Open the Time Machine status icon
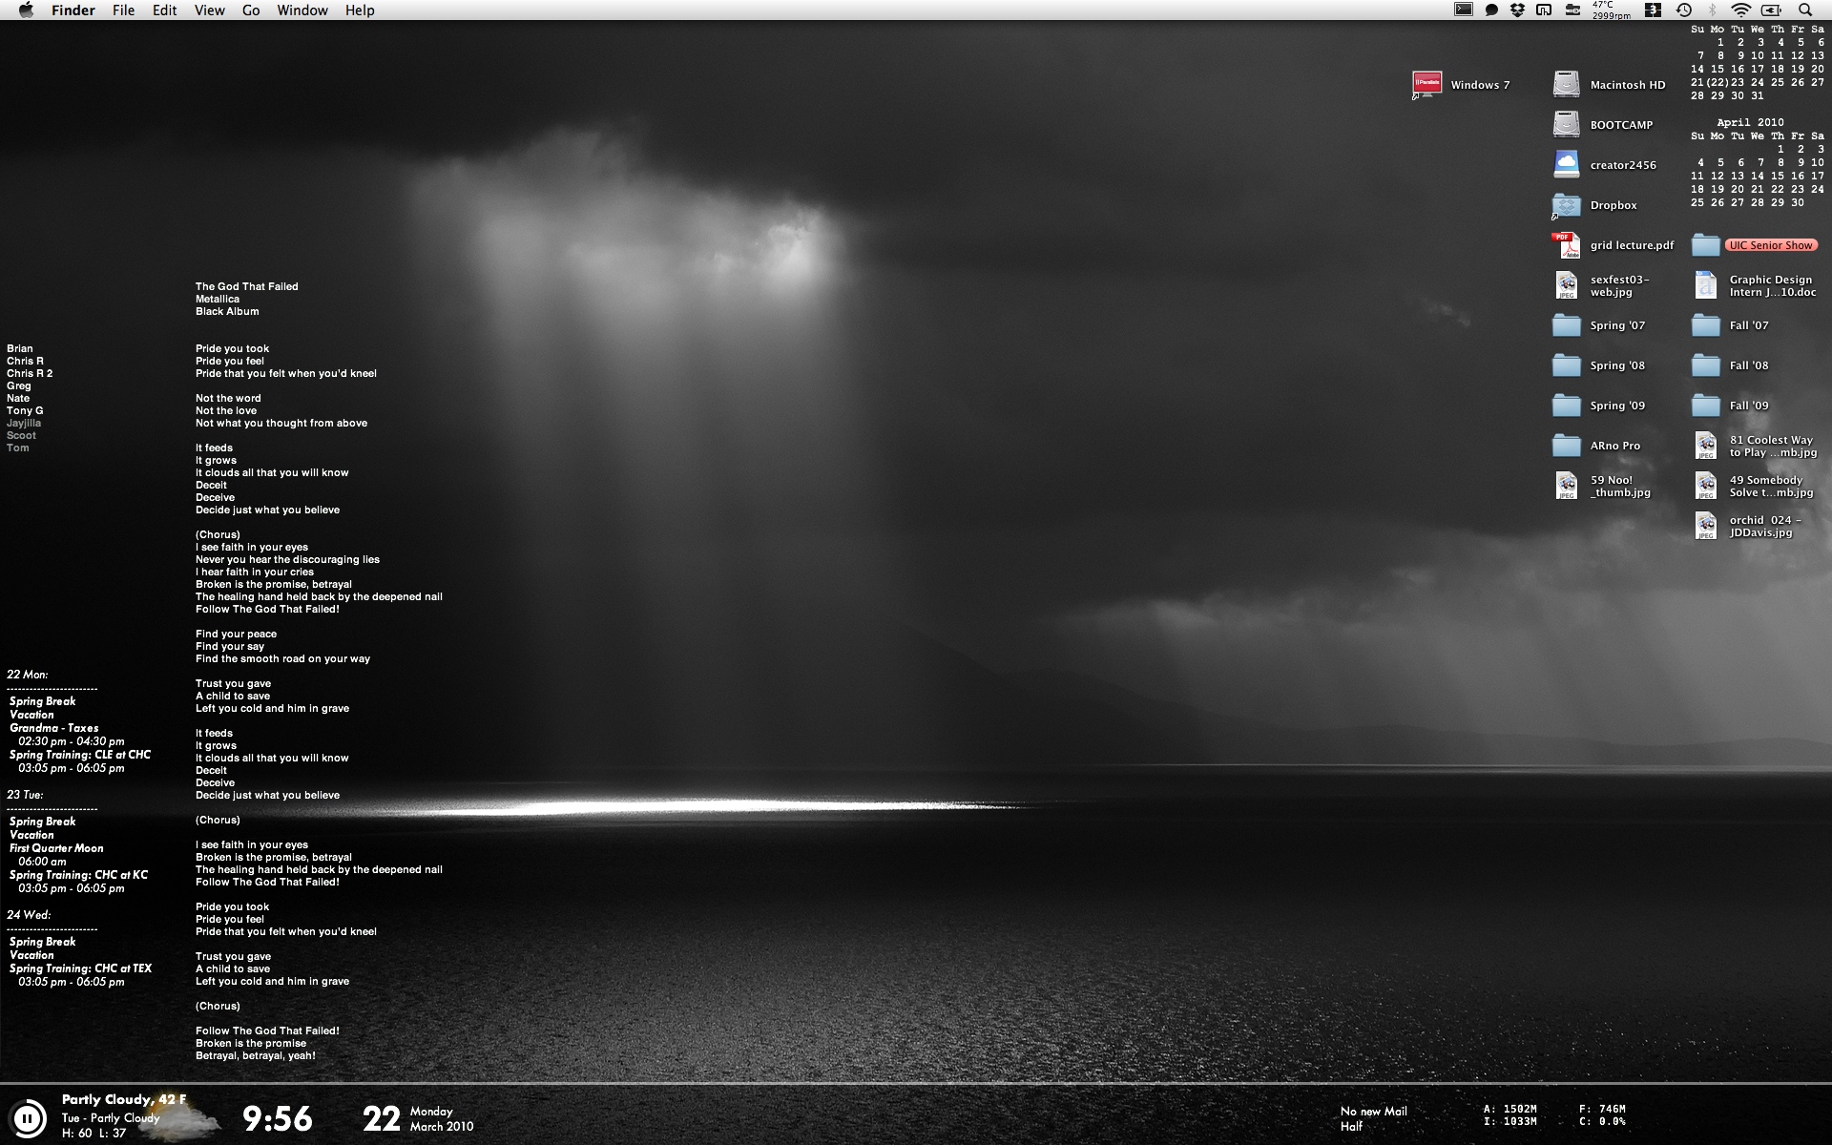Image resolution: width=1832 pixels, height=1145 pixels. pos(1684,10)
